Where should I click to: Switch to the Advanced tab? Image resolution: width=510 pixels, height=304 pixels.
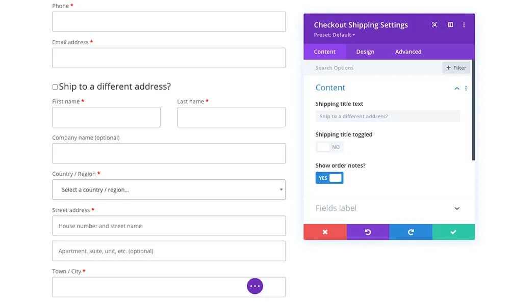click(408, 51)
